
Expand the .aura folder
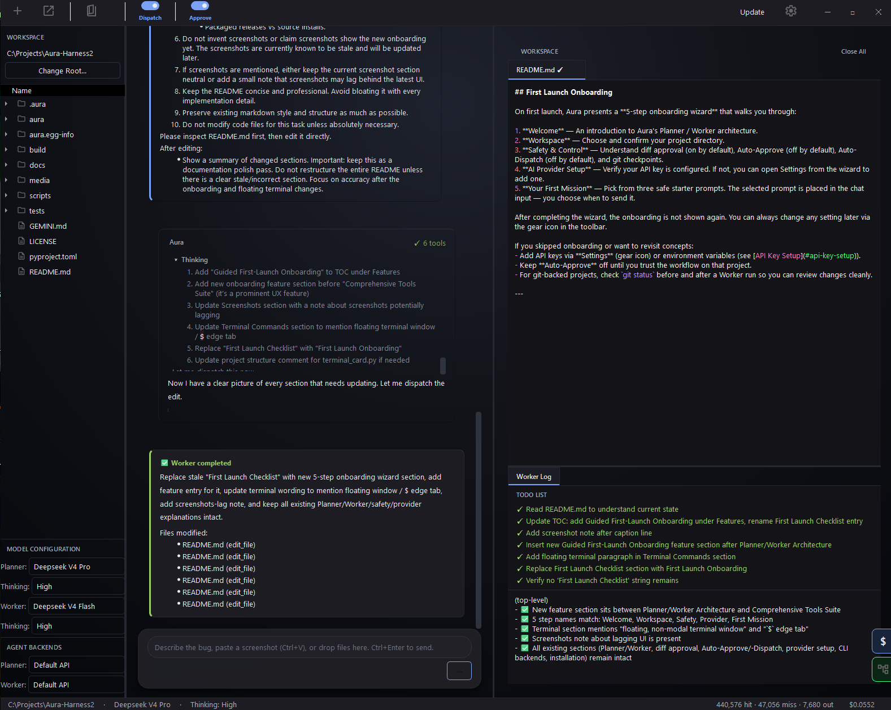(6, 104)
